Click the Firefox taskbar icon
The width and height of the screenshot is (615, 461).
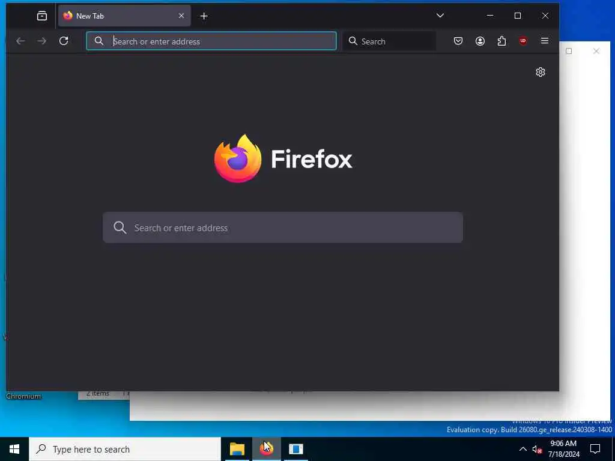click(x=266, y=449)
